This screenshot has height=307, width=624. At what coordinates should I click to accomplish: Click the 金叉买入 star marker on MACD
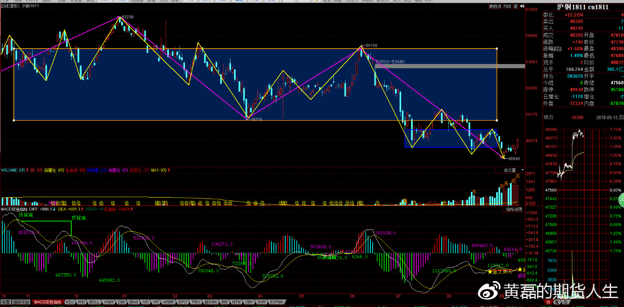(x=490, y=271)
